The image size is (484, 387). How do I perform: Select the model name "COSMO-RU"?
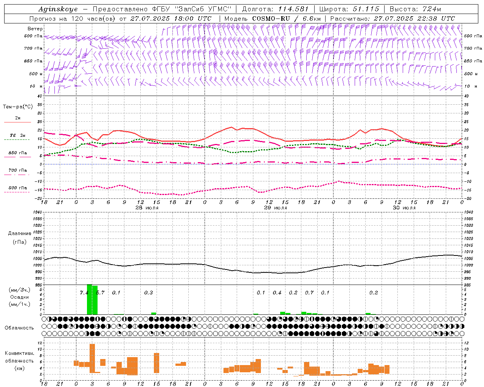[271, 18]
